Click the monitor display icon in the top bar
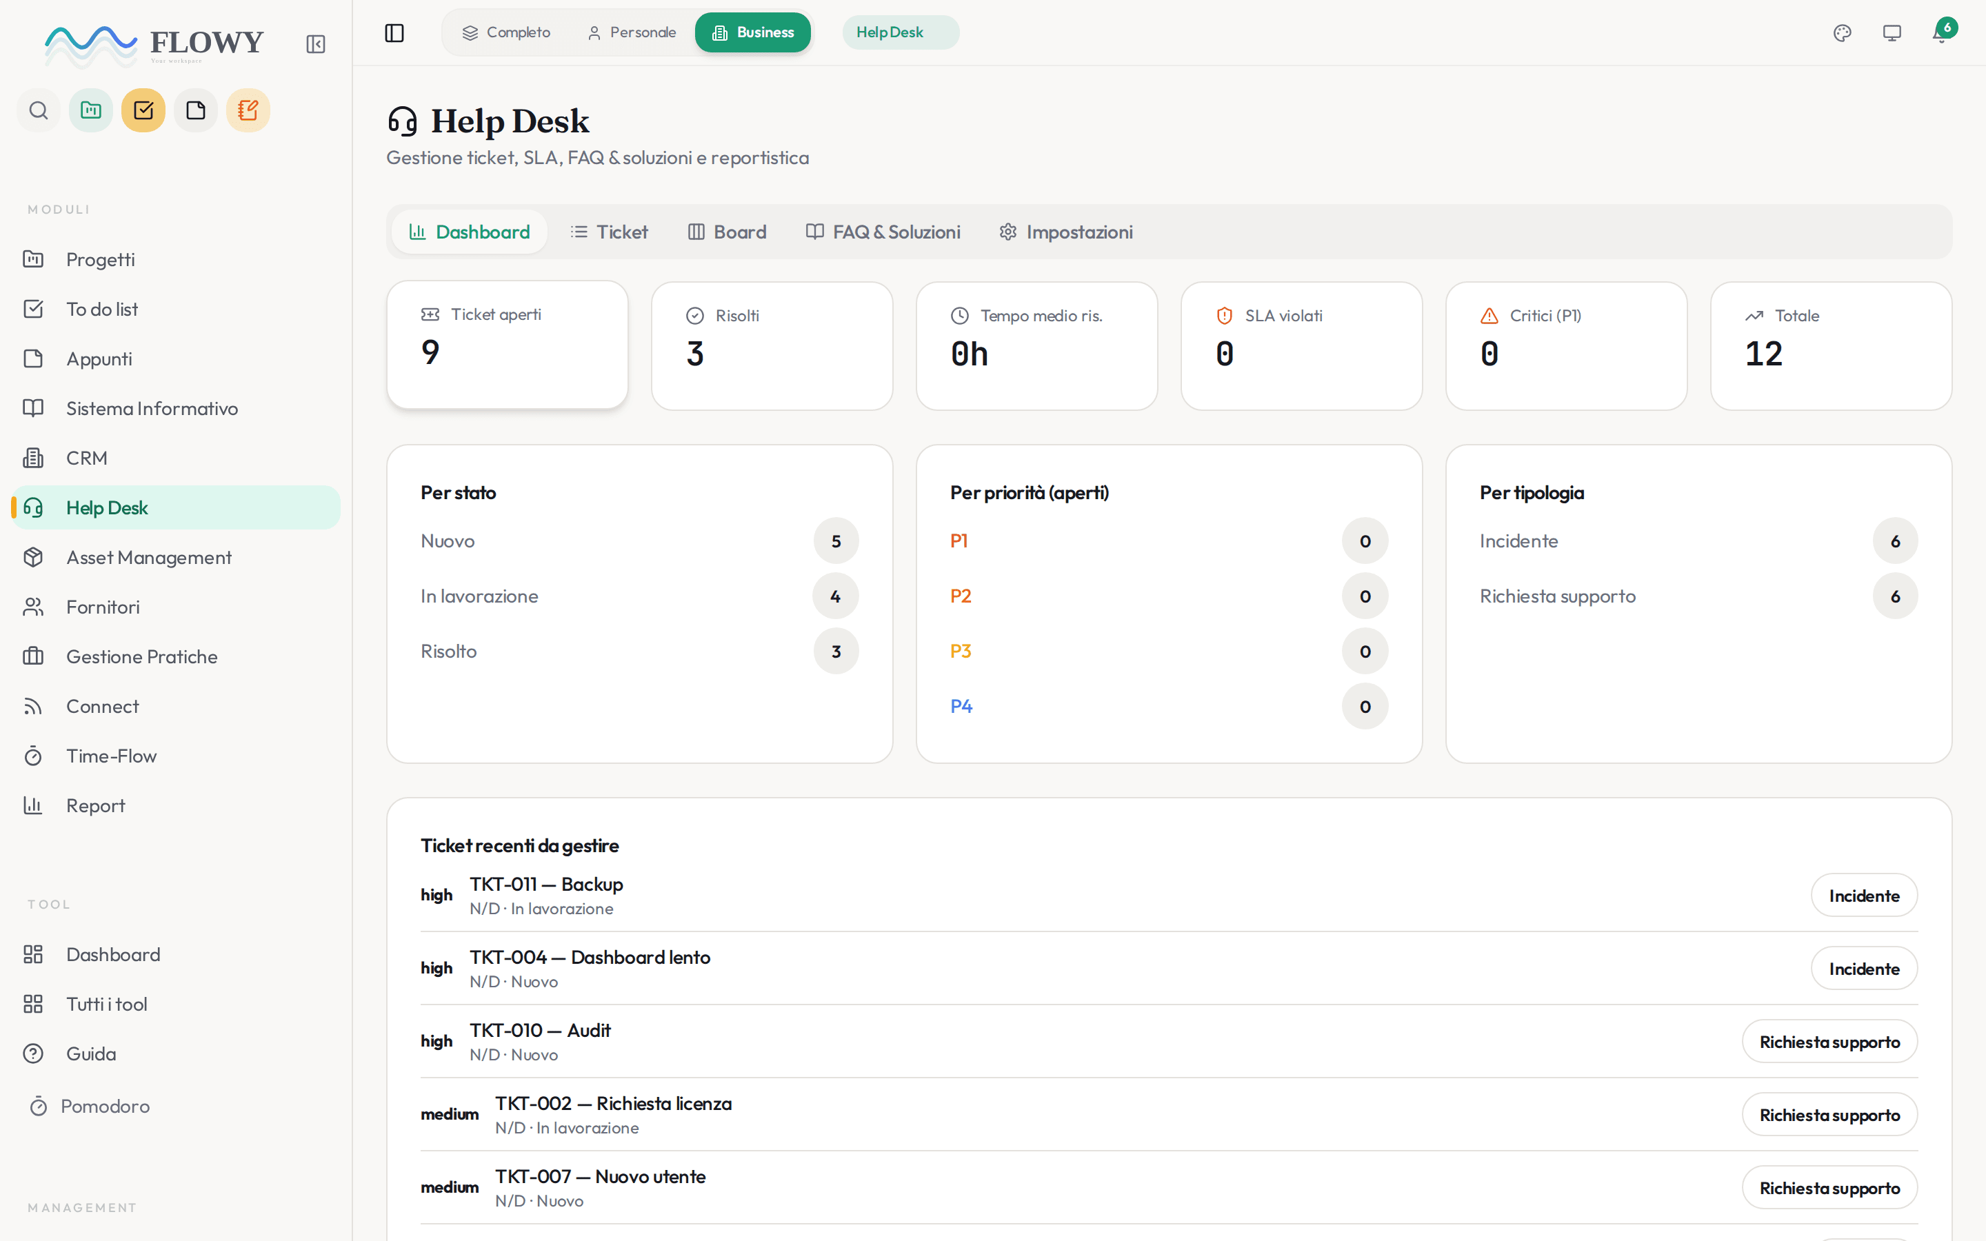 click(x=1892, y=33)
